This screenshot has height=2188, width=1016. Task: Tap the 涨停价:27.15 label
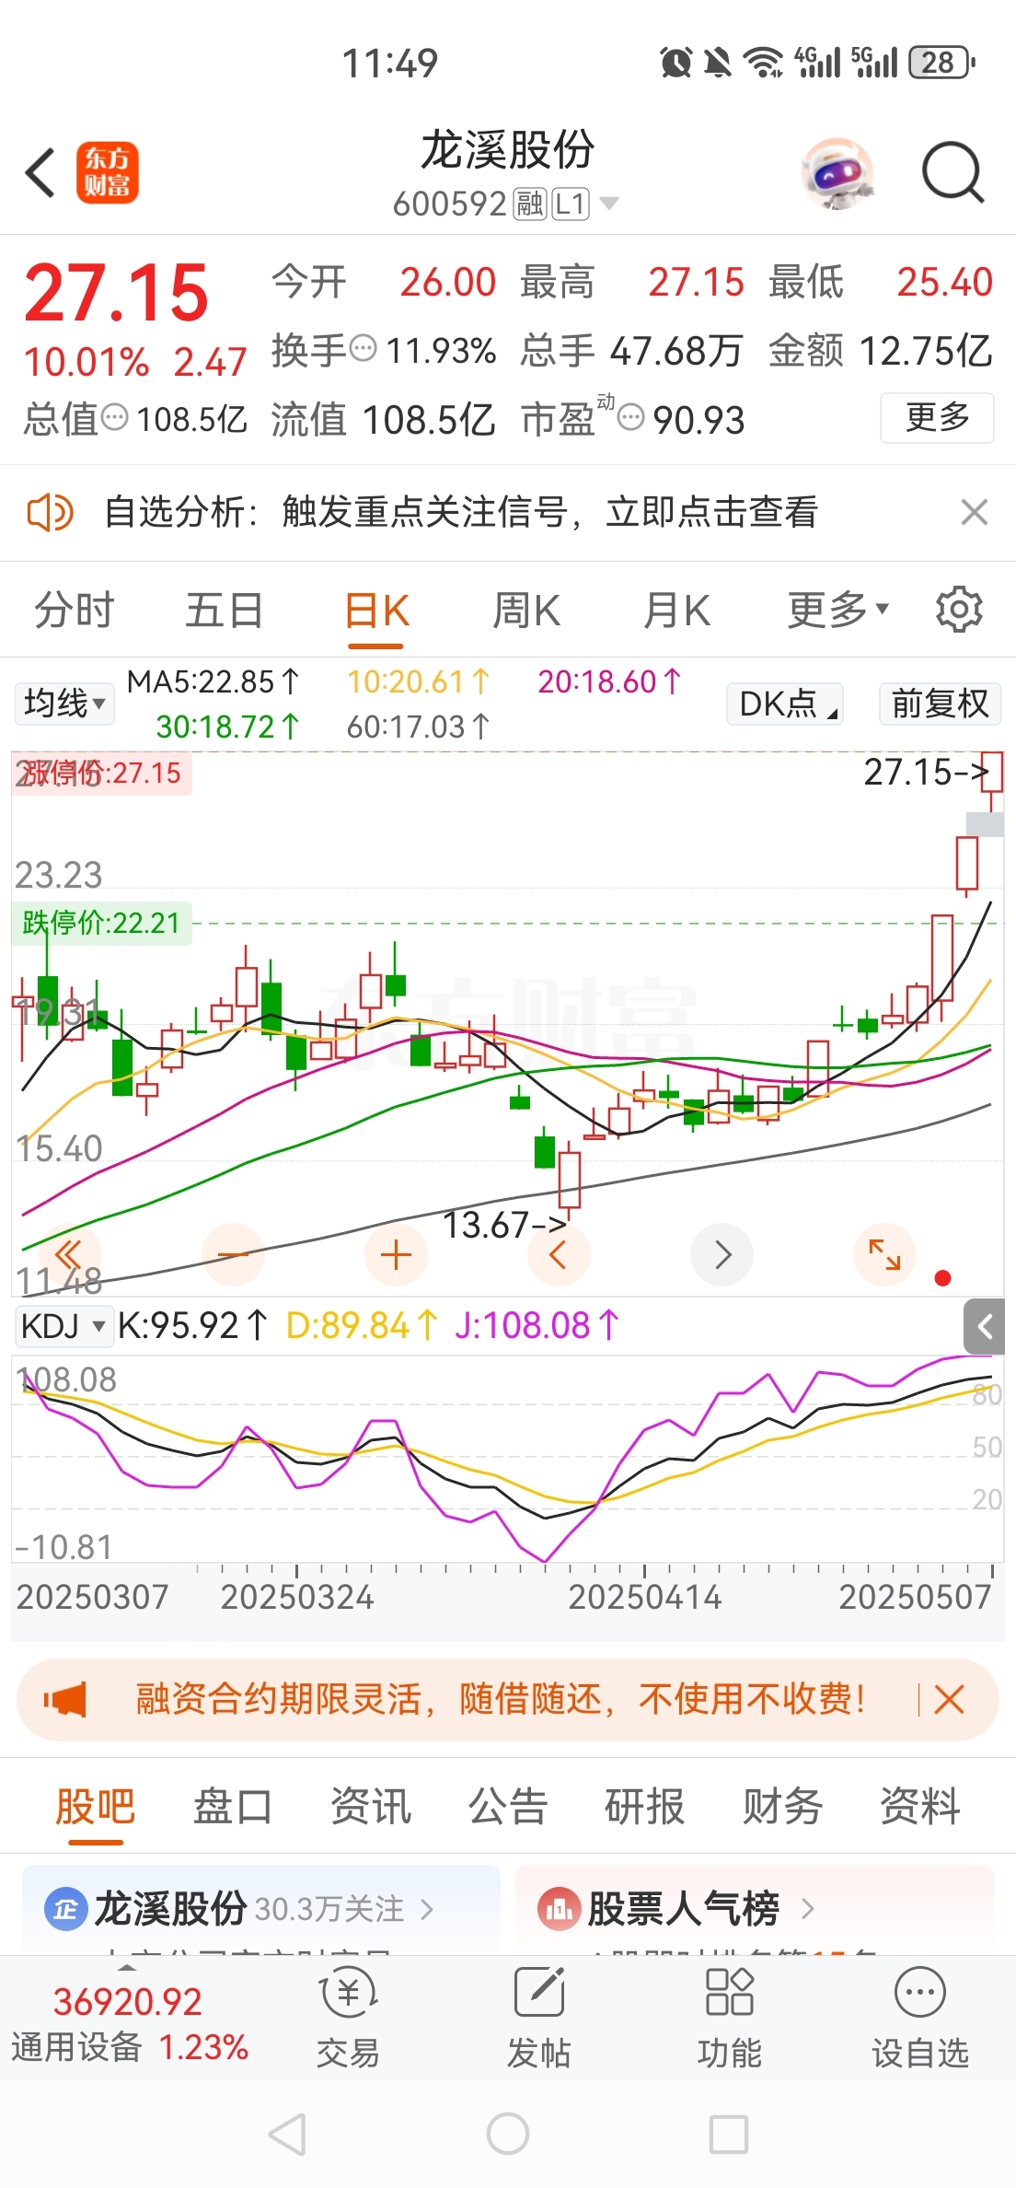[101, 773]
